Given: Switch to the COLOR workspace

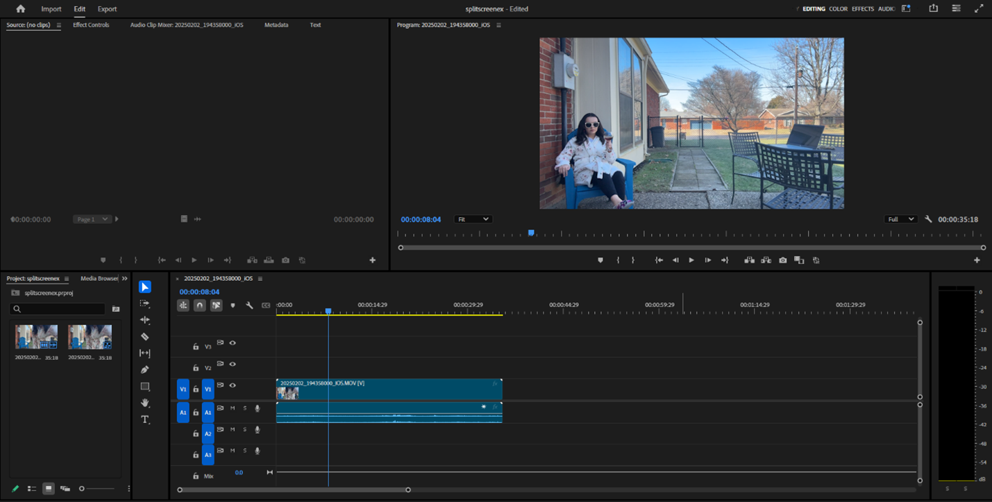Looking at the screenshot, I should 838,9.
